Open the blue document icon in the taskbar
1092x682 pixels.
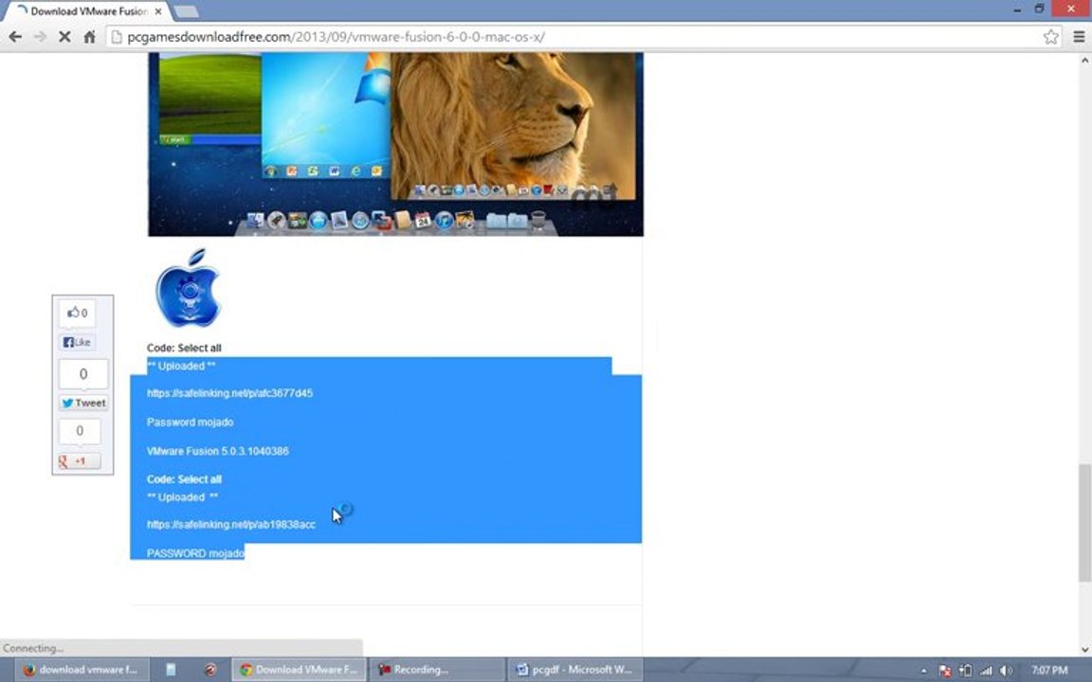171,670
